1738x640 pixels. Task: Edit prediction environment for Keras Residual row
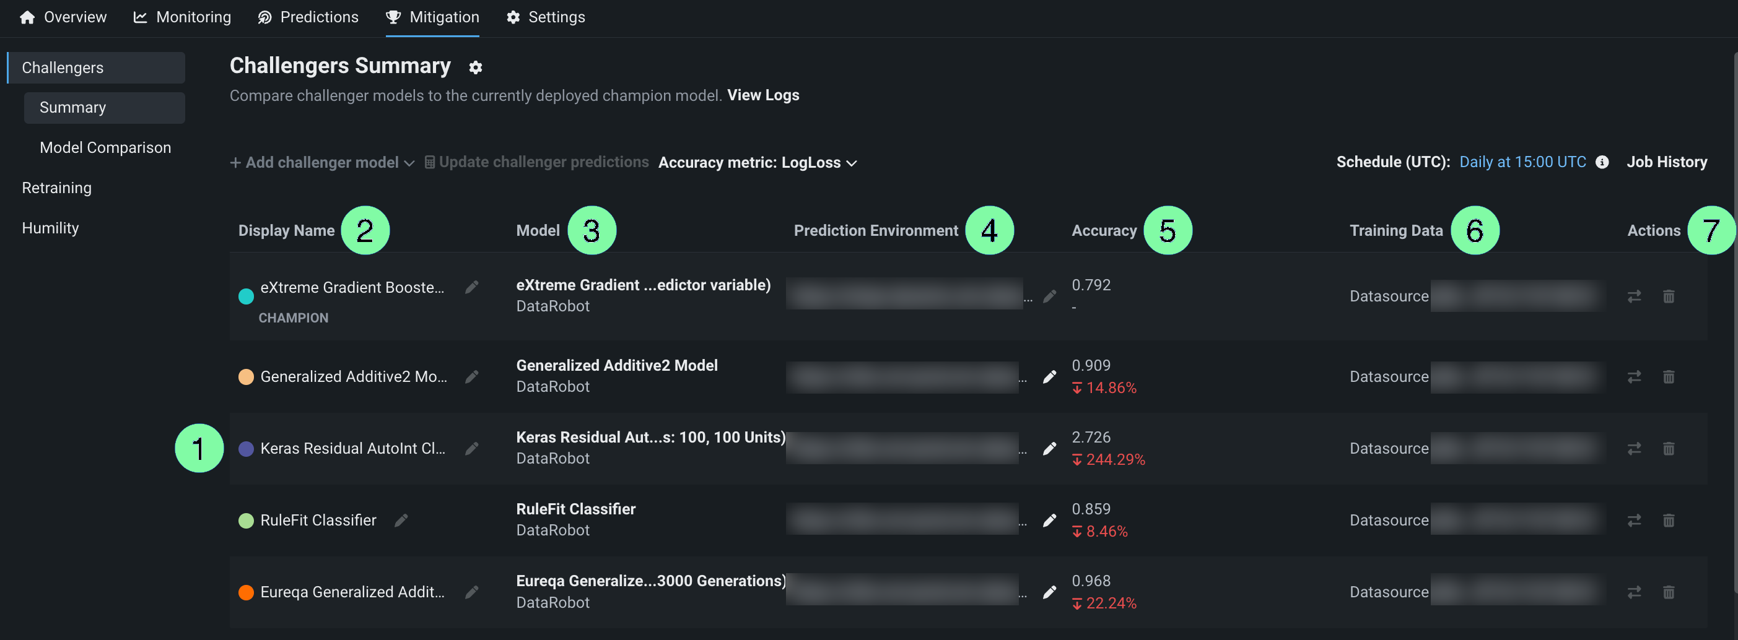(x=1049, y=449)
